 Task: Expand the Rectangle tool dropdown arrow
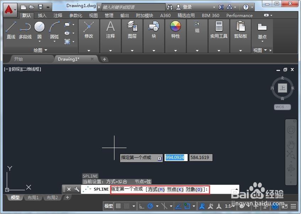pyautogui.click(x=73, y=24)
